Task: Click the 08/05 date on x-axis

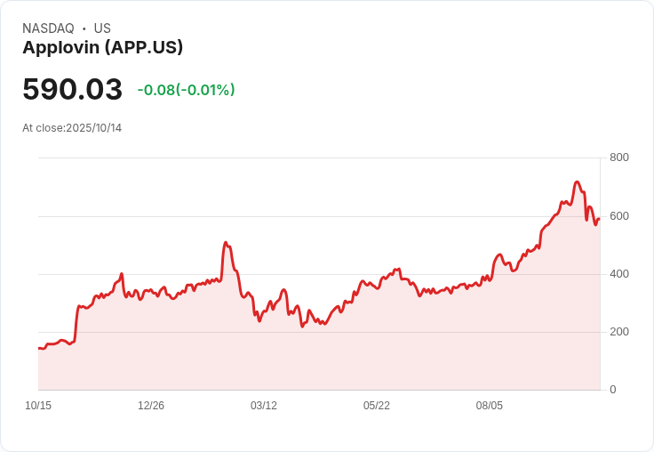Action: tap(490, 406)
